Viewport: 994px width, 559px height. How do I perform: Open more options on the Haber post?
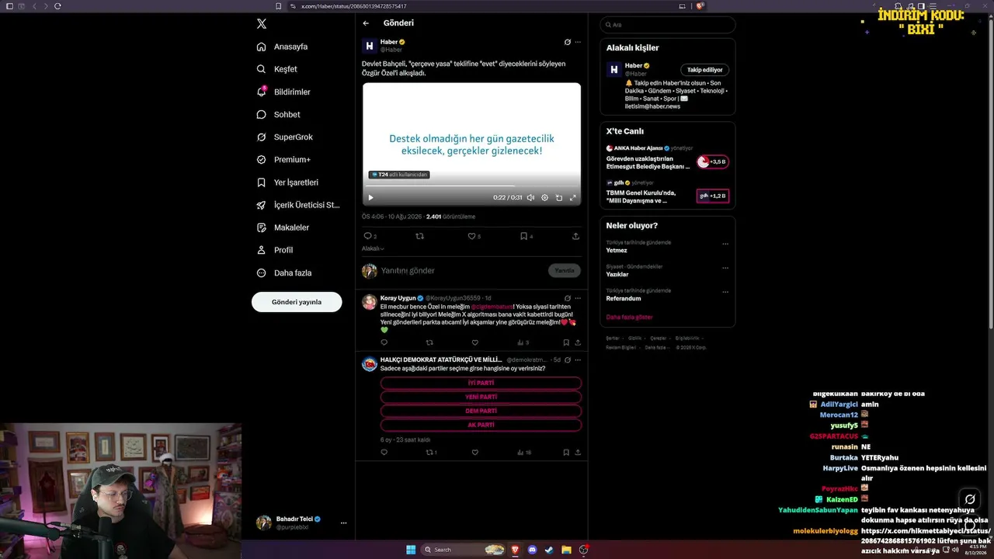[x=577, y=42]
